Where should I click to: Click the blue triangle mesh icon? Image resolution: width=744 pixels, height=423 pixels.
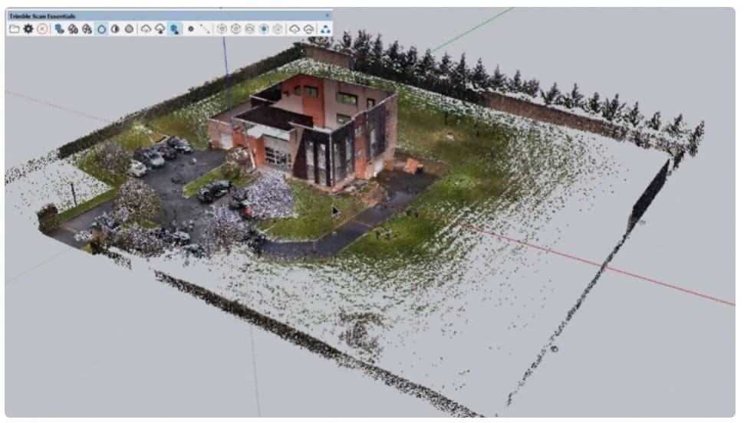pos(325,29)
